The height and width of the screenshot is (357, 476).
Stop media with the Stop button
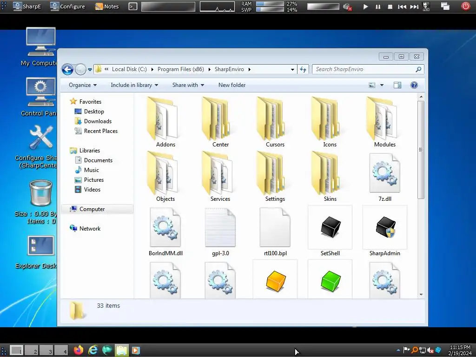[x=390, y=7]
